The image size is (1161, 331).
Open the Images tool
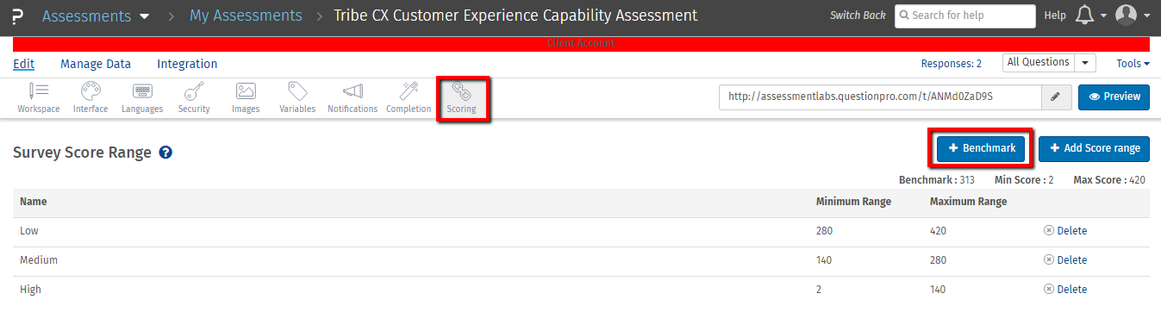click(x=246, y=97)
